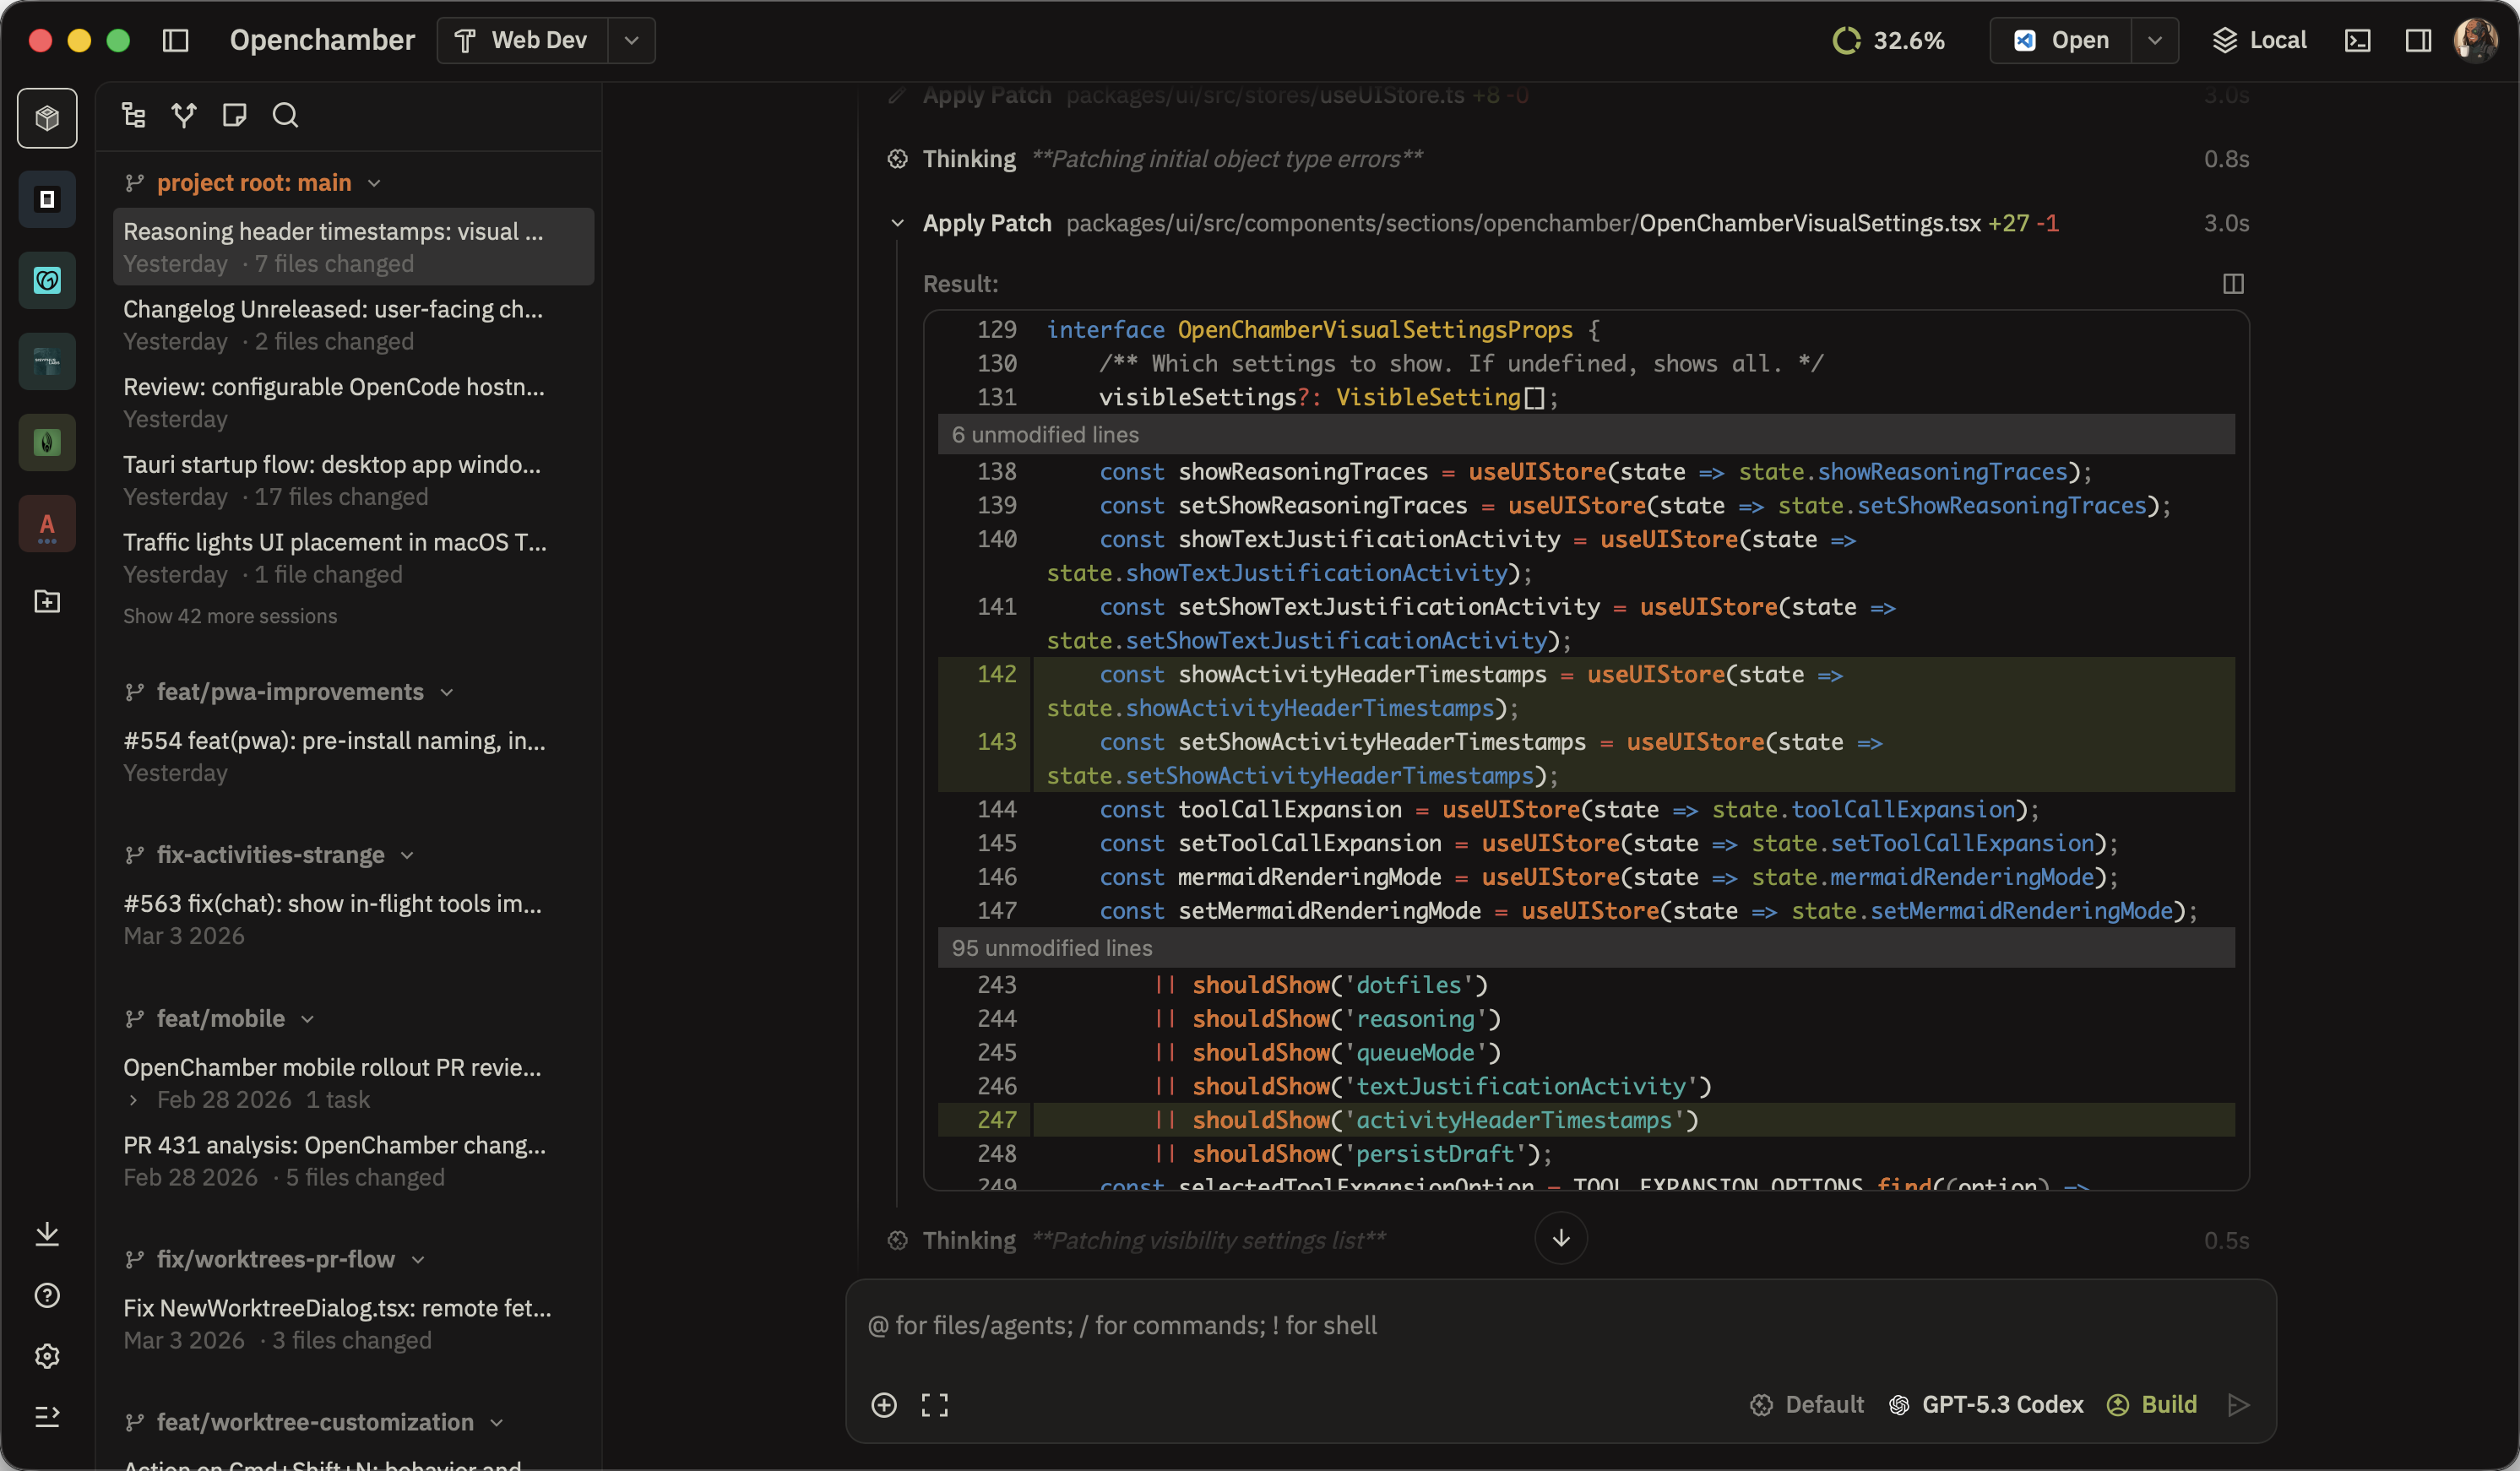Collapse the fix/worktrees-pr-flow branch group

pos(274,1260)
